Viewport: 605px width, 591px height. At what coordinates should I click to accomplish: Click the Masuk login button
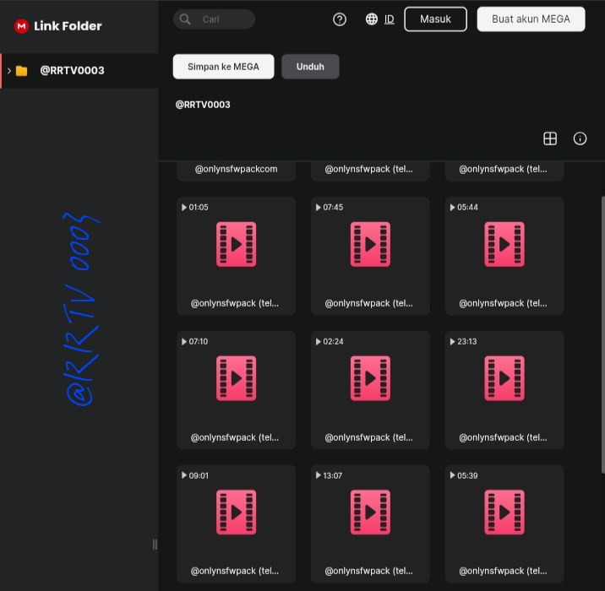tap(436, 19)
